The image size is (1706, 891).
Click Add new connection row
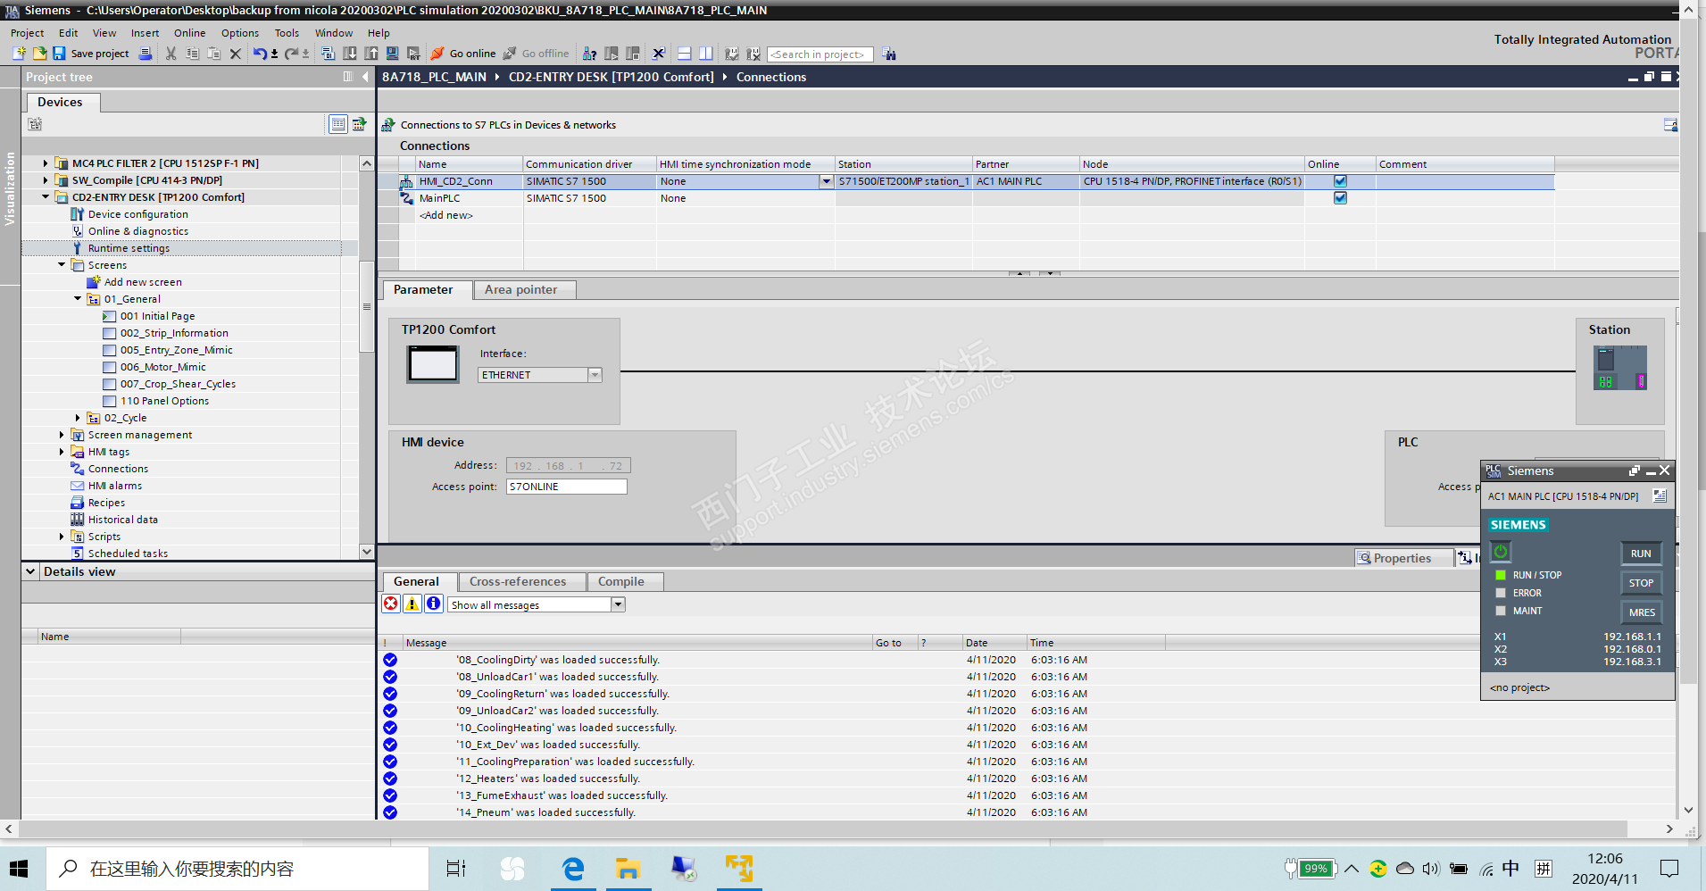click(x=446, y=215)
